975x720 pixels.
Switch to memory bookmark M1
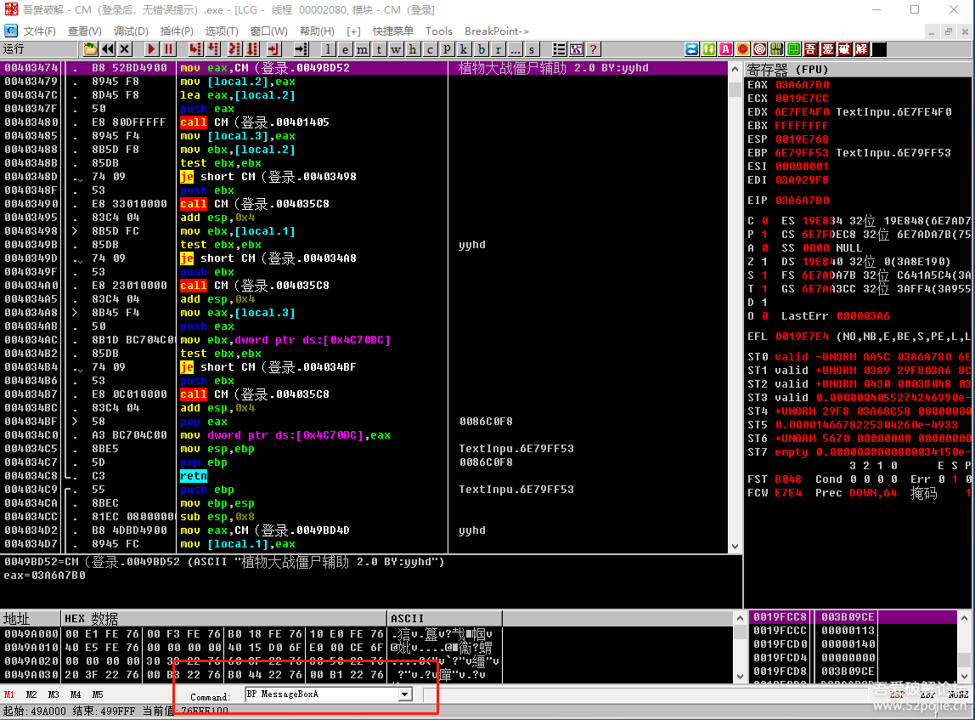[9, 694]
